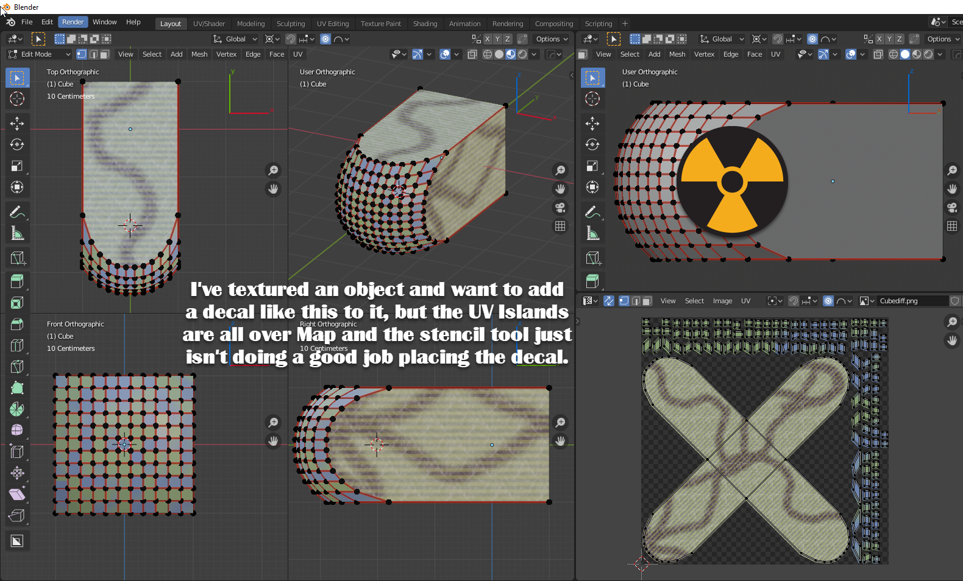Activate the Measure tool in the left viewport toolbar

tap(17, 234)
